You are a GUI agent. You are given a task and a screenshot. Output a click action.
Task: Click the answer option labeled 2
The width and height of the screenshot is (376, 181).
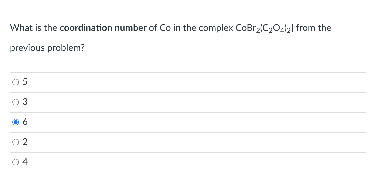pos(25,142)
